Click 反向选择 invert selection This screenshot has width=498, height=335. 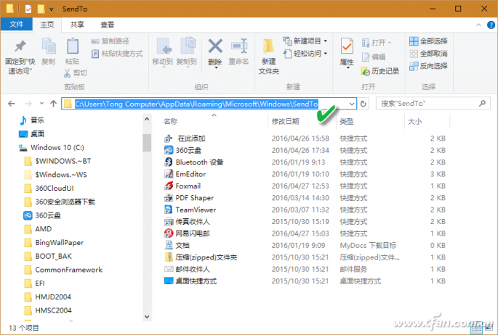(428, 66)
